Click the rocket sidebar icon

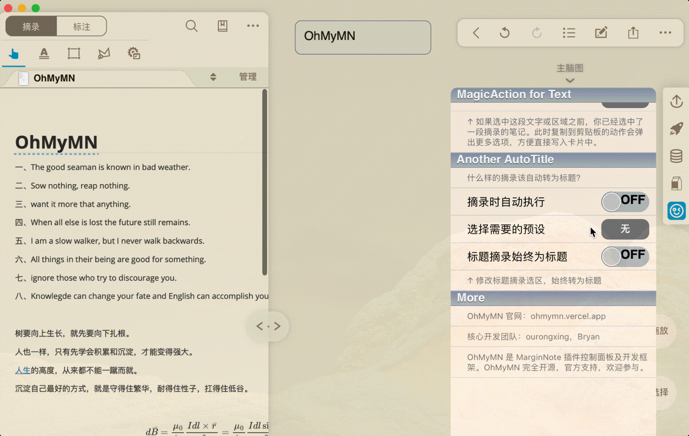coord(676,129)
